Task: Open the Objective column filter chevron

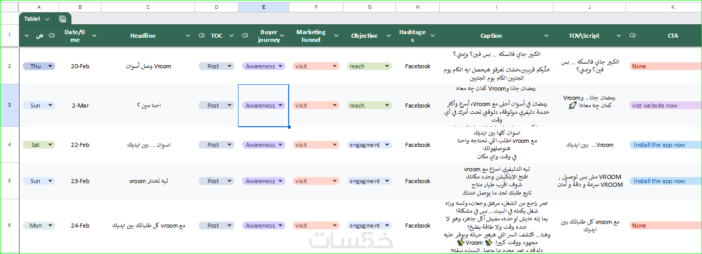Action: [x=388, y=36]
